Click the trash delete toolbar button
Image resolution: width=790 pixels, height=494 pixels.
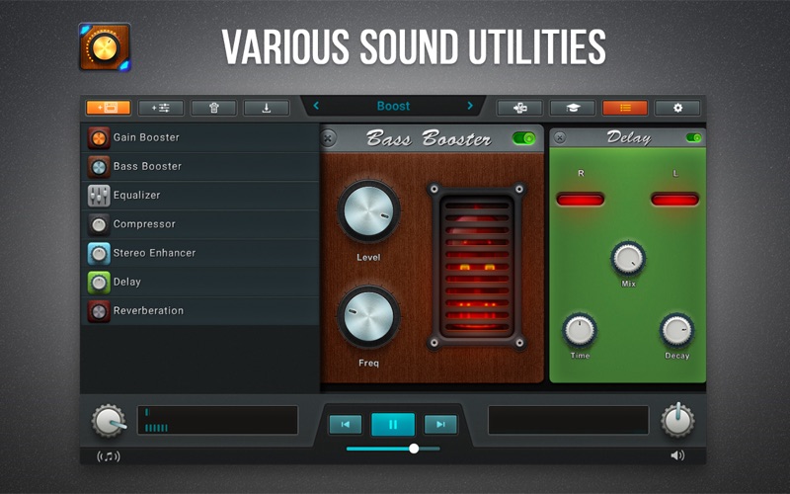213,108
